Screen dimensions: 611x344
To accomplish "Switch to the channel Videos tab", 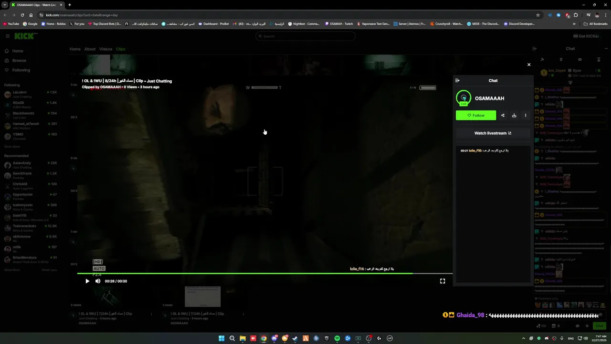I will [105, 49].
